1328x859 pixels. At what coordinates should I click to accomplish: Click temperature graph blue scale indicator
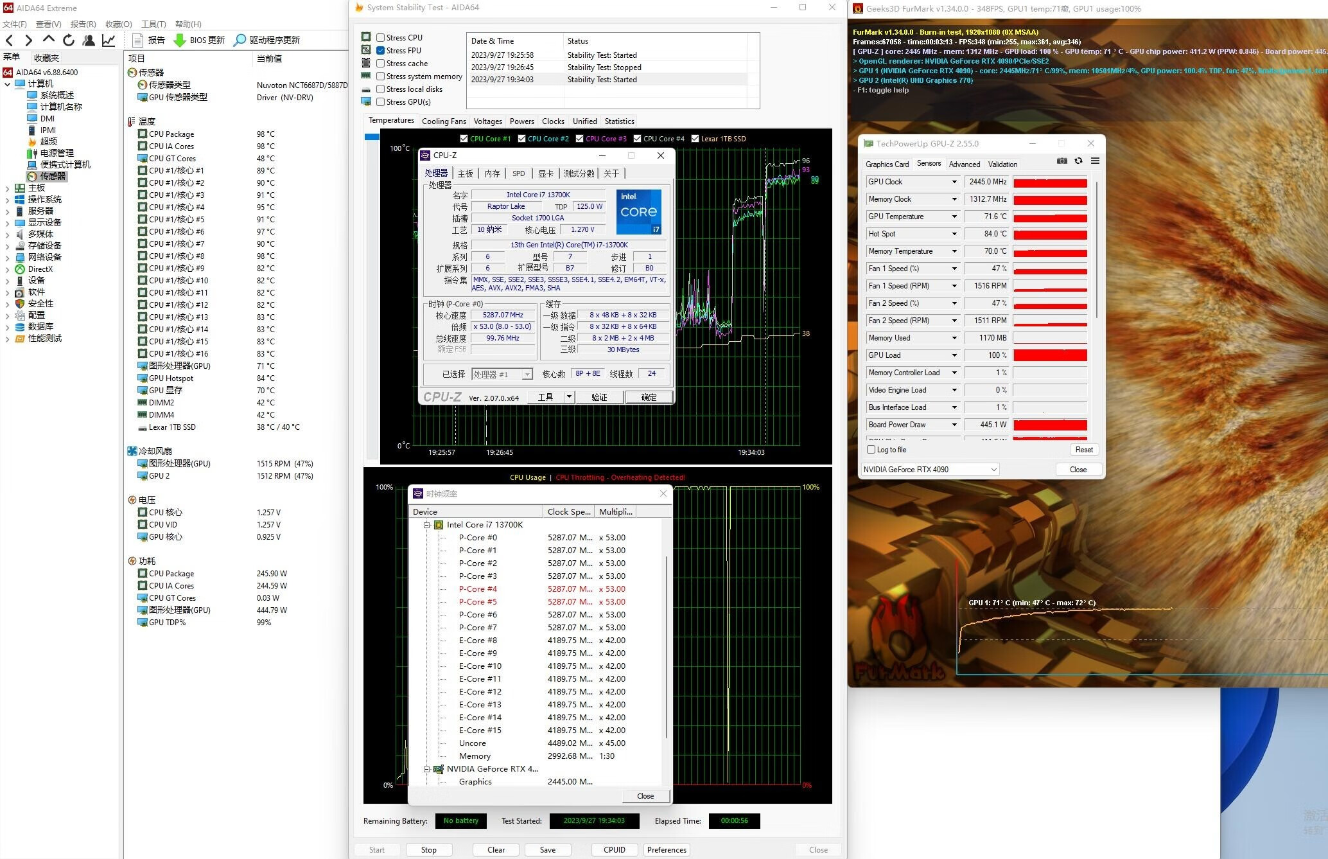pos(372,137)
